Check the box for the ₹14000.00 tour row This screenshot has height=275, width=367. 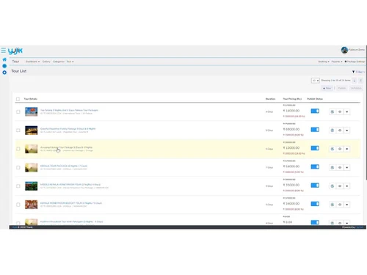[x=18, y=111]
